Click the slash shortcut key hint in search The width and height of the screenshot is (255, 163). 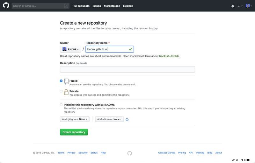[x=66, y=6]
